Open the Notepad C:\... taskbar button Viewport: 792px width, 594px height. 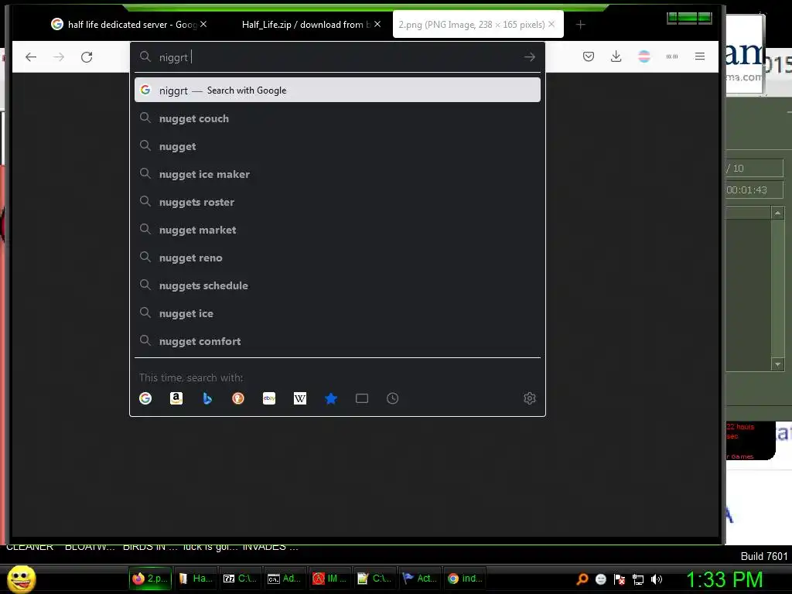[374, 579]
